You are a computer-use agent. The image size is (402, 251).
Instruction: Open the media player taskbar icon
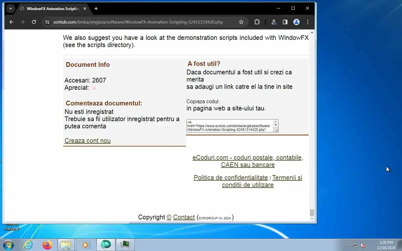[x=85, y=245]
